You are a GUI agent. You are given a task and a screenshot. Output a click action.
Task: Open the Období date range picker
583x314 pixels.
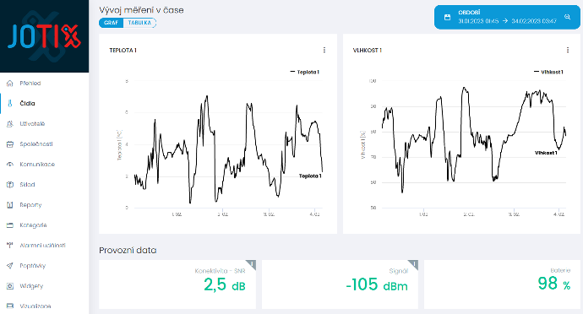point(507,17)
